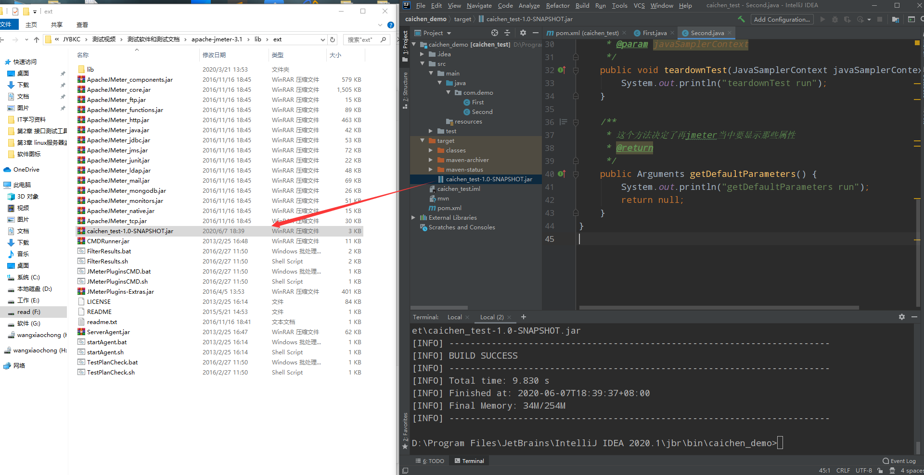
Task: Click the CRLF line separator in status bar
Action: click(843, 471)
